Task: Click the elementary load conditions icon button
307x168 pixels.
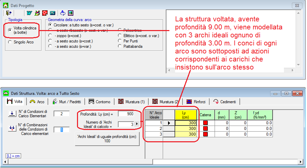Action: [x=12, y=114]
